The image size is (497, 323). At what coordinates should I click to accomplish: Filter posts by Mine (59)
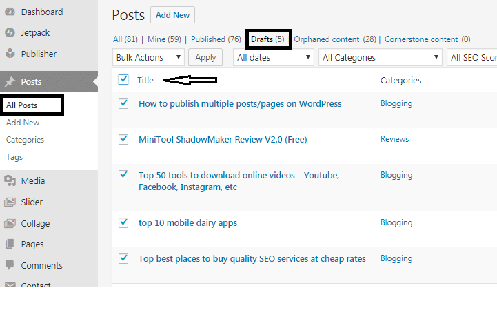point(164,39)
